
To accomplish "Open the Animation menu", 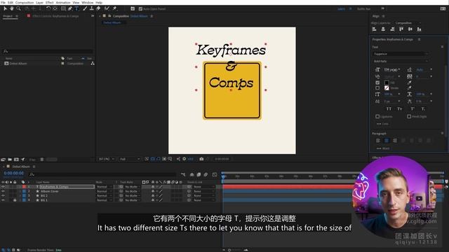I will click(63, 2).
